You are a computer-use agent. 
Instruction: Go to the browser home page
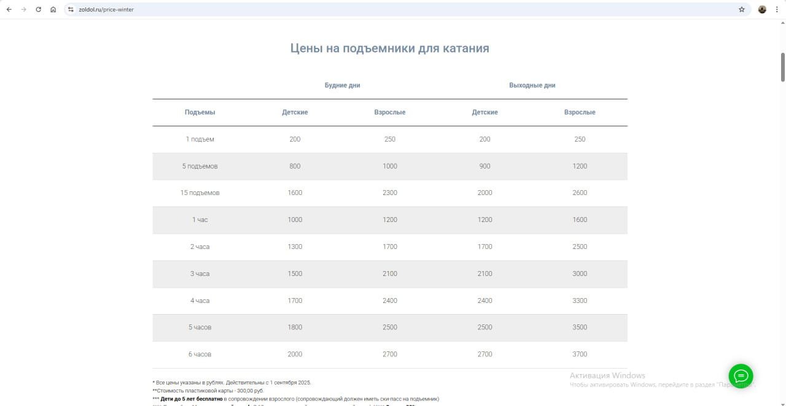(x=53, y=10)
